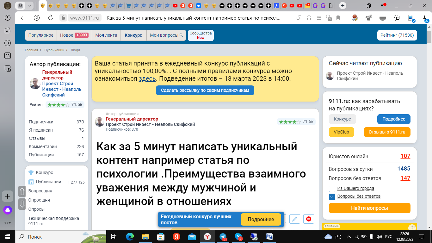
Task: Switch to the Популярное tab
Action: point(41,35)
